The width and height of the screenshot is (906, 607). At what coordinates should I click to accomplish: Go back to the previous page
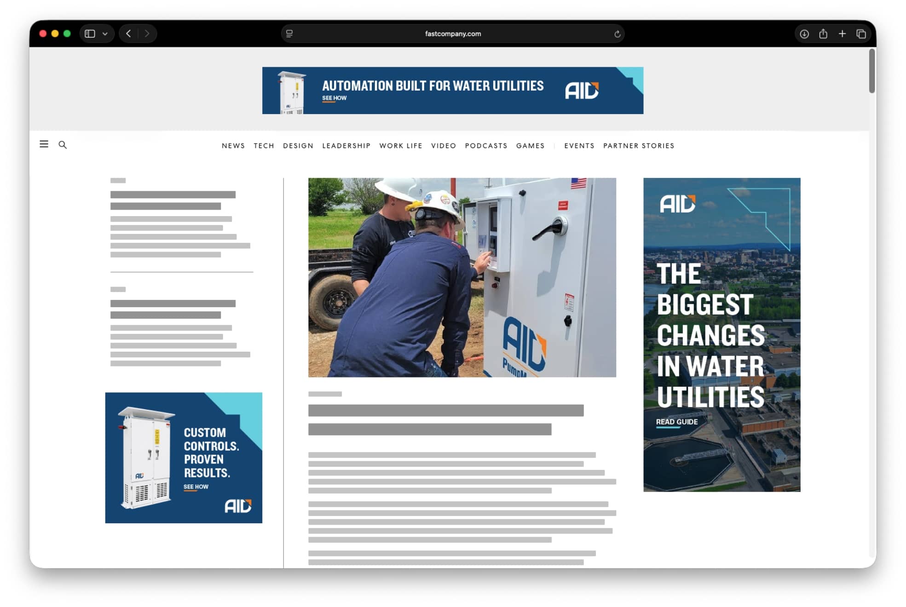coord(129,34)
